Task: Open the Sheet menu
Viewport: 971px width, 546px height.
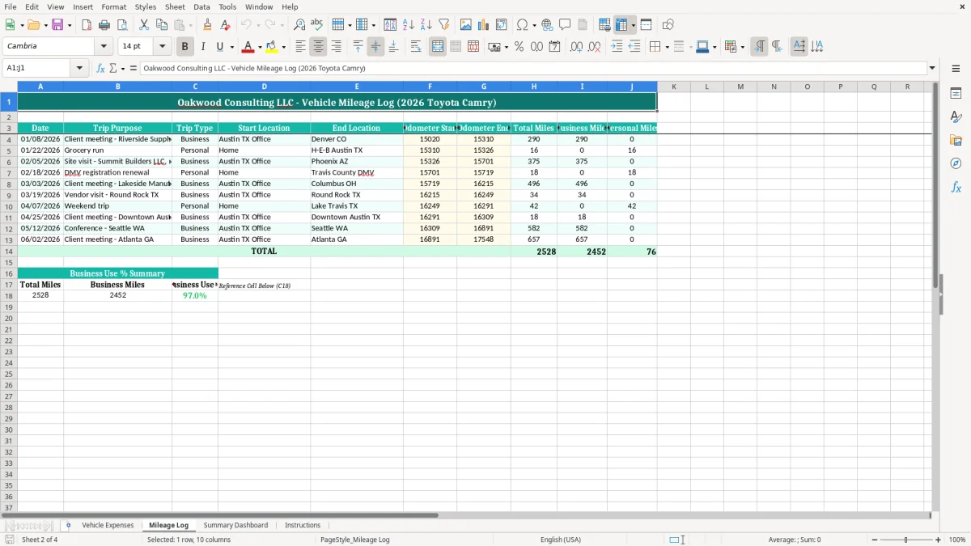Action: [175, 6]
